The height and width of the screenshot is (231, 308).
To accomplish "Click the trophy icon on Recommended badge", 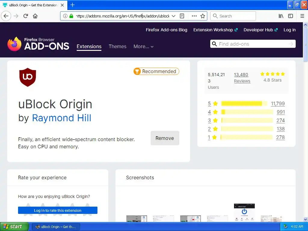I will pyautogui.click(x=137, y=71).
